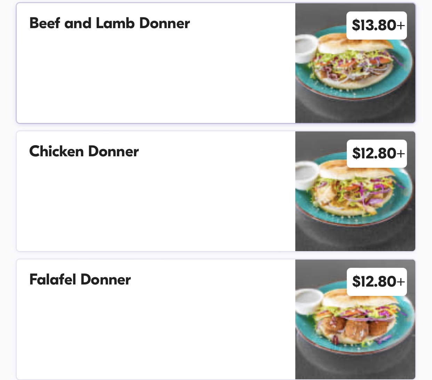Click plus sign on Falafel Donner price
The image size is (432, 380).
401,282
